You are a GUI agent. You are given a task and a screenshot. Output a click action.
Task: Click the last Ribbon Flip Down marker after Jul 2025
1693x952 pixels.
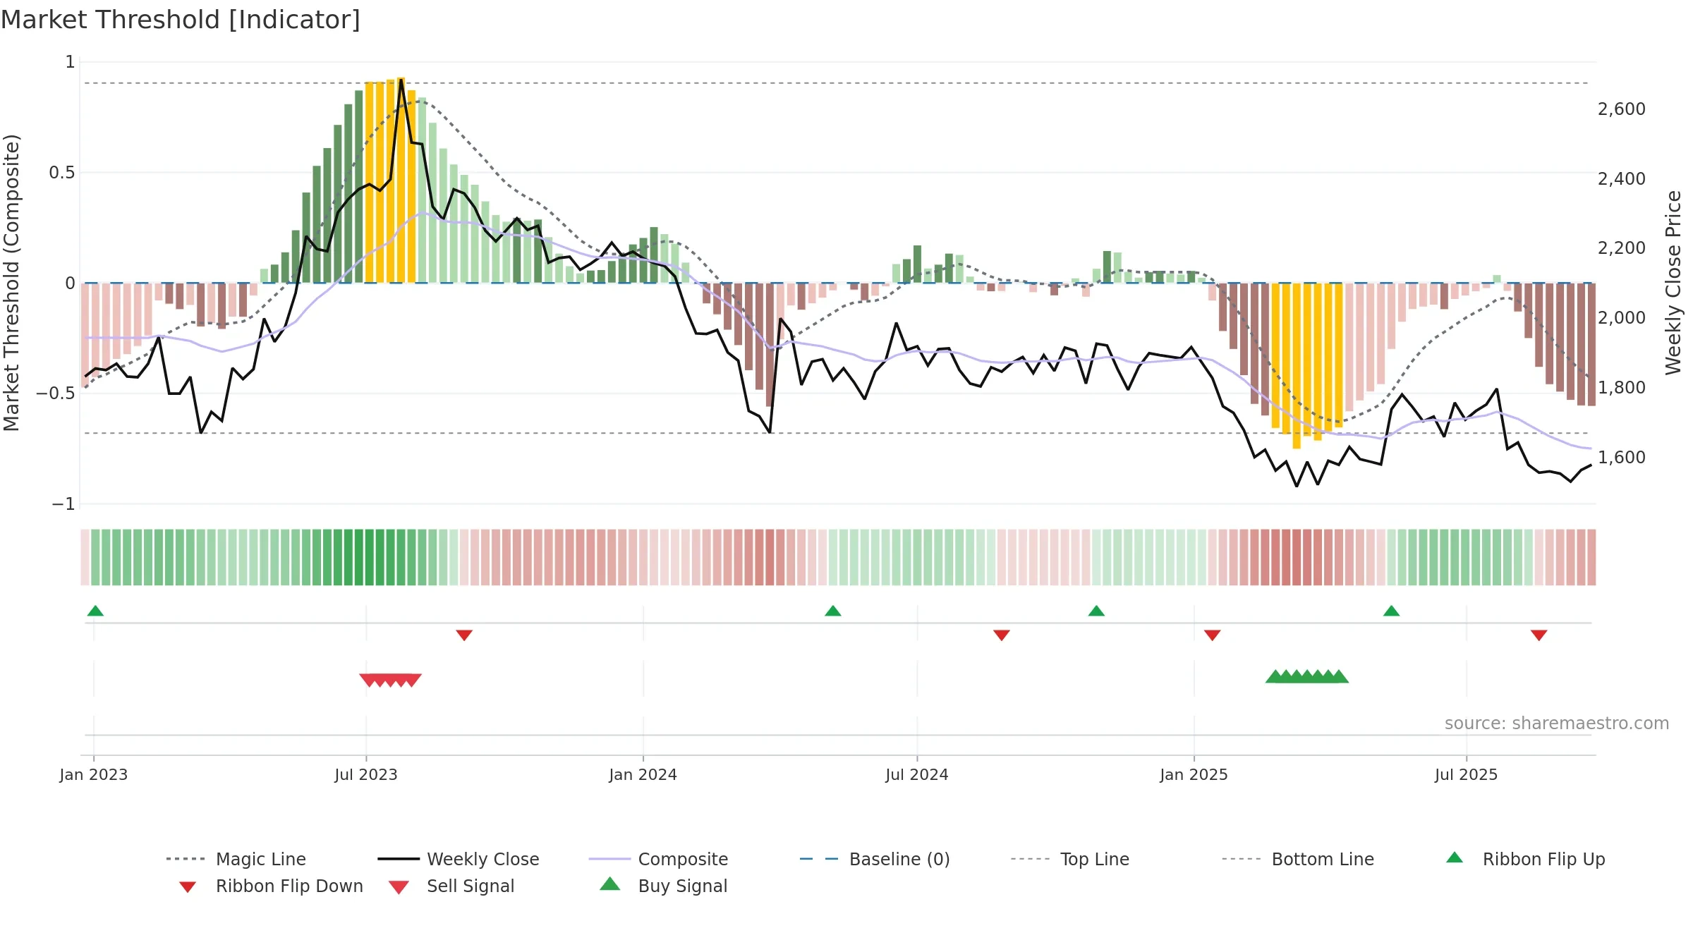(1539, 635)
